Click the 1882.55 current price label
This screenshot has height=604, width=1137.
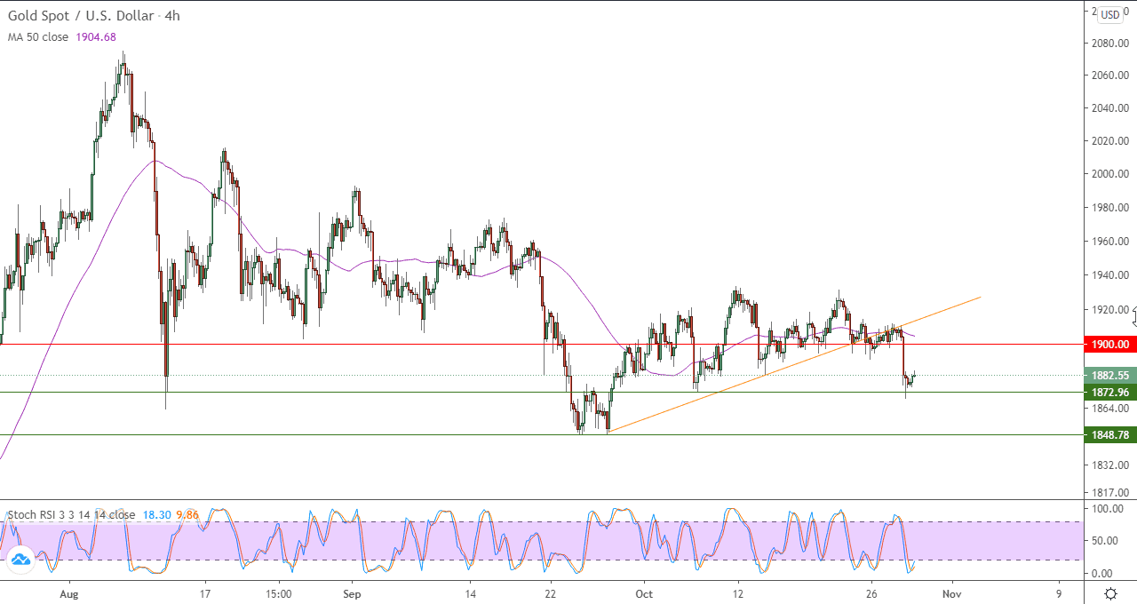pos(1110,376)
